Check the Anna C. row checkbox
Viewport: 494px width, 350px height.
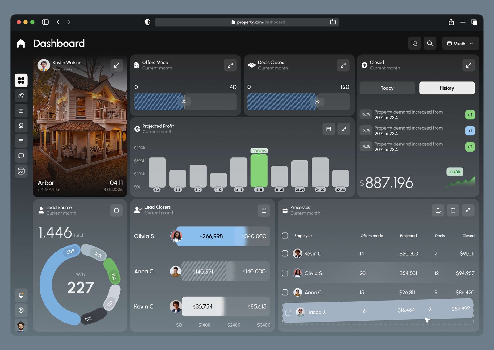tap(285, 292)
